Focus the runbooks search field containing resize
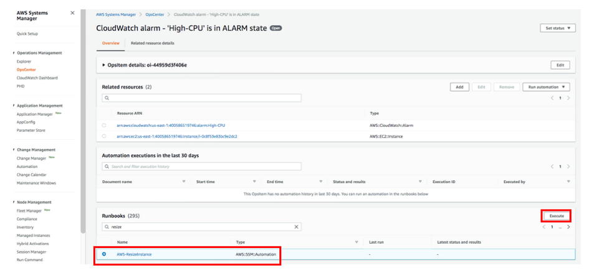Viewport: 609px width, 278px height. pos(201,227)
